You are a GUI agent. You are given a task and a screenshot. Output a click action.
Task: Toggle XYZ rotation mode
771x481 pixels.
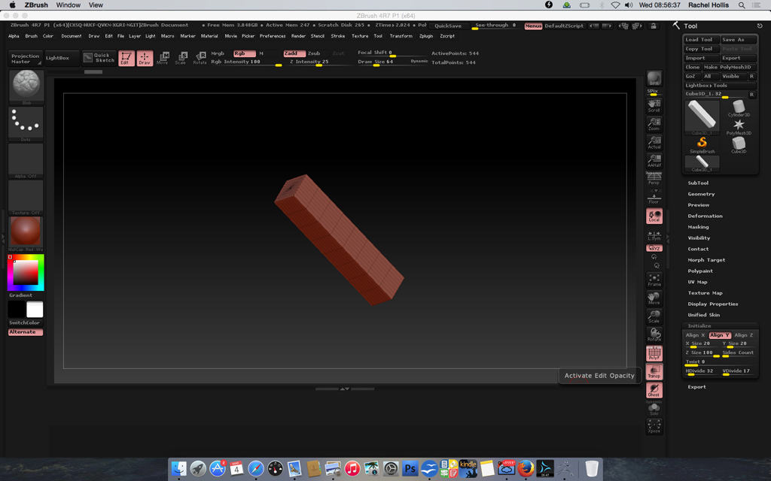654,248
